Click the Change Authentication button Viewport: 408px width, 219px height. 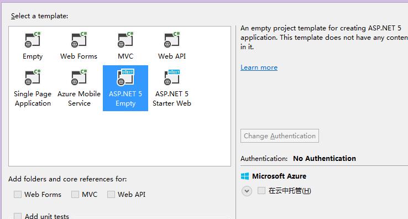[x=279, y=135]
